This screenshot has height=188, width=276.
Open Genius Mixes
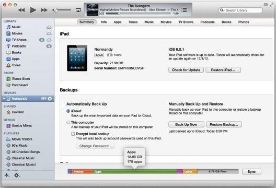click(21, 125)
